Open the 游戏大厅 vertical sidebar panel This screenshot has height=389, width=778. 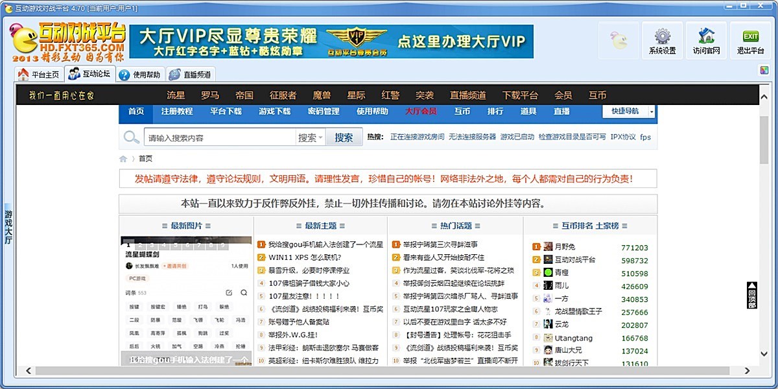(x=7, y=227)
